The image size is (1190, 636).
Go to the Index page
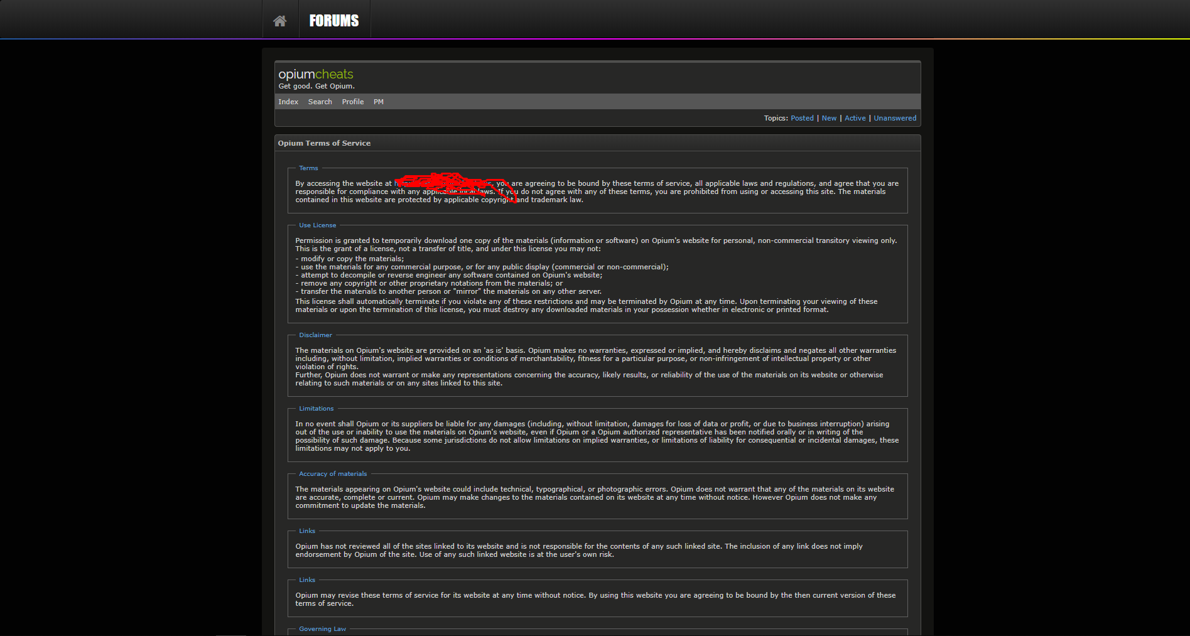click(x=288, y=102)
